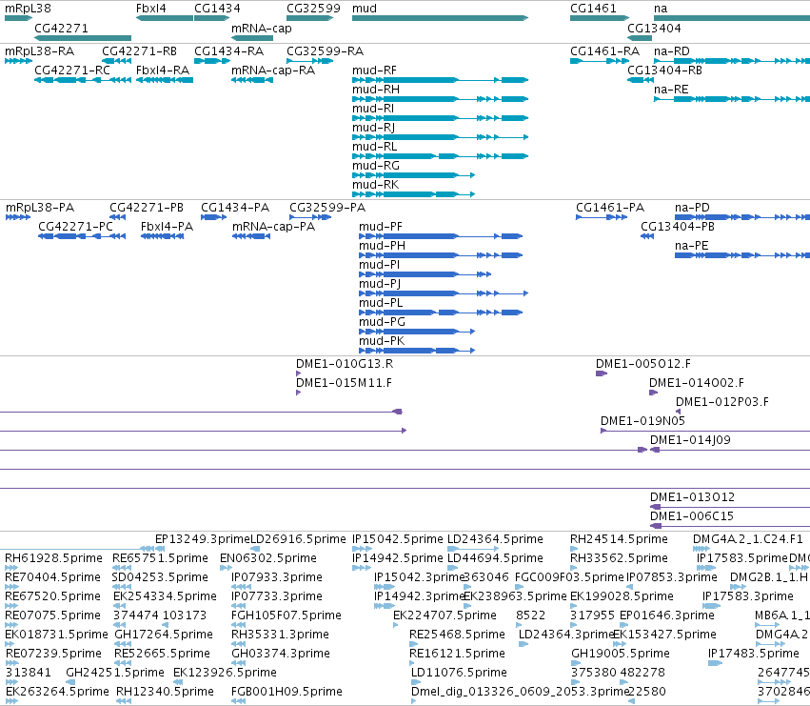The width and height of the screenshot is (810, 706).
Task: Click BAC clone DME1-019N05
Action: [x=705, y=431]
